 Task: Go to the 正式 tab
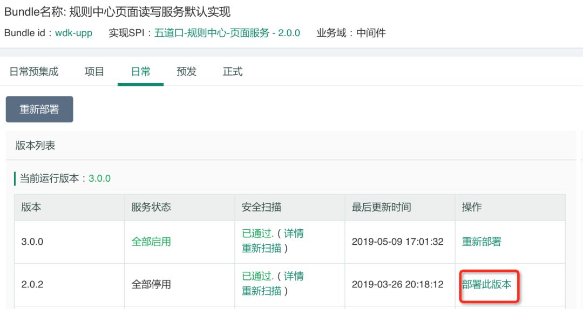tap(233, 72)
